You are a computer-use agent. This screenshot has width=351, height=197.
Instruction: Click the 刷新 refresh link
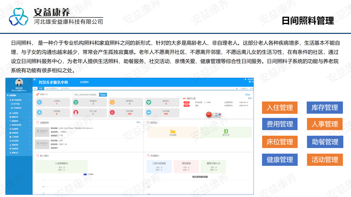(x=248, y=94)
